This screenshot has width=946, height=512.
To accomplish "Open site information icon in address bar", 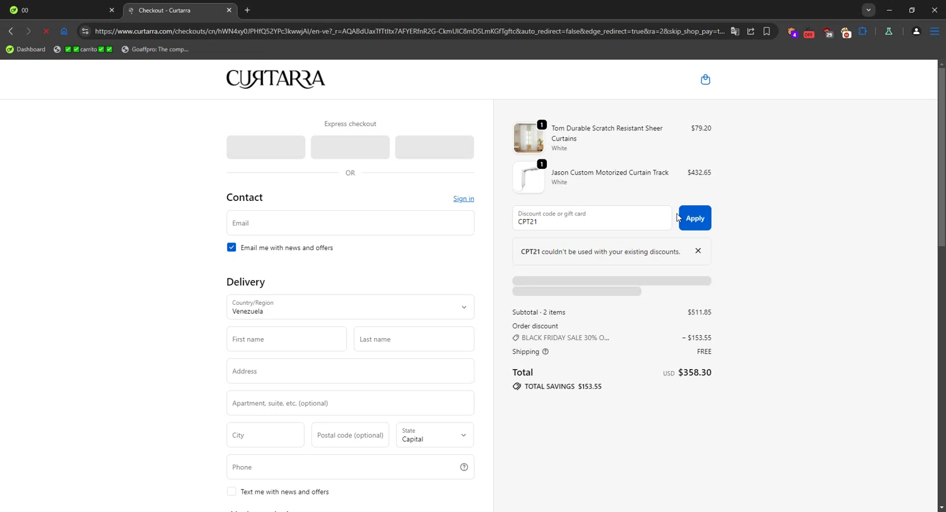I will (x=85, y=31).
